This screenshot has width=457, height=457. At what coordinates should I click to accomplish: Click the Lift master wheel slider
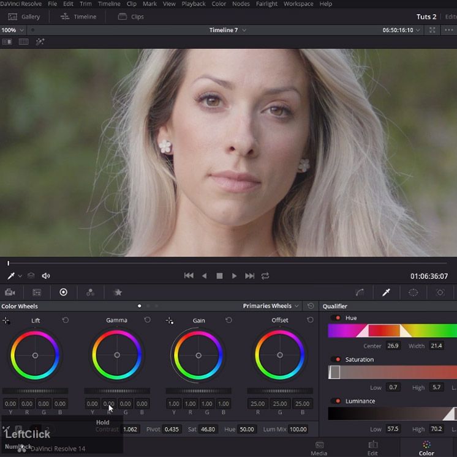[x=36, y=391]
